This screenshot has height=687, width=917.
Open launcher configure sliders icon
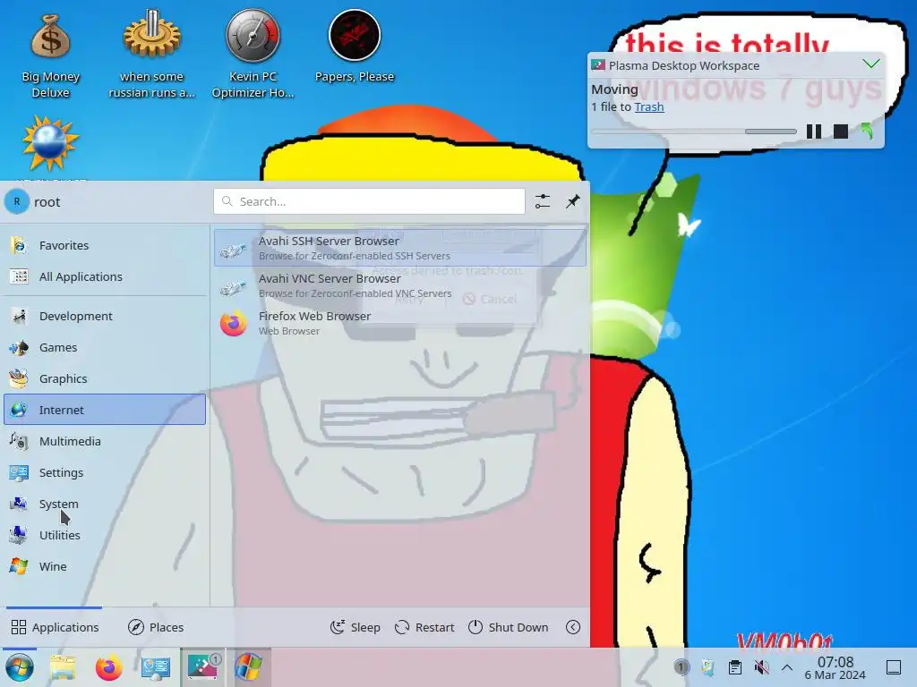pyautogui.click(x=542, y=201)
